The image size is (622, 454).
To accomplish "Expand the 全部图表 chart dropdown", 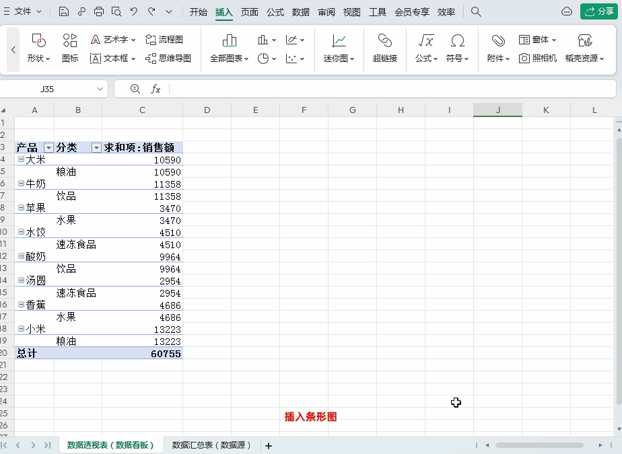I will (x=229, y=48).
